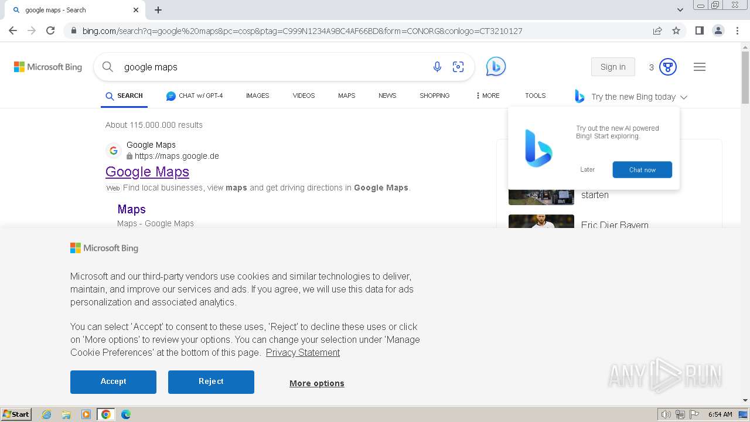The width and height of the screenshot is (750, 422).
Task: Open the Windows Start menu
Action: point(16,414)
